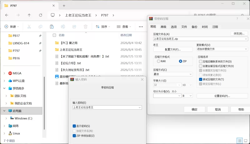Viewport: 250px width, 144px height.
Task: Expand the MEGA tree node
Action: point(4,73)
